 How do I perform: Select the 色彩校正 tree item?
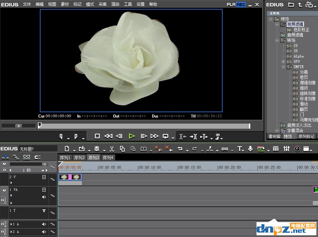[301, 30]
